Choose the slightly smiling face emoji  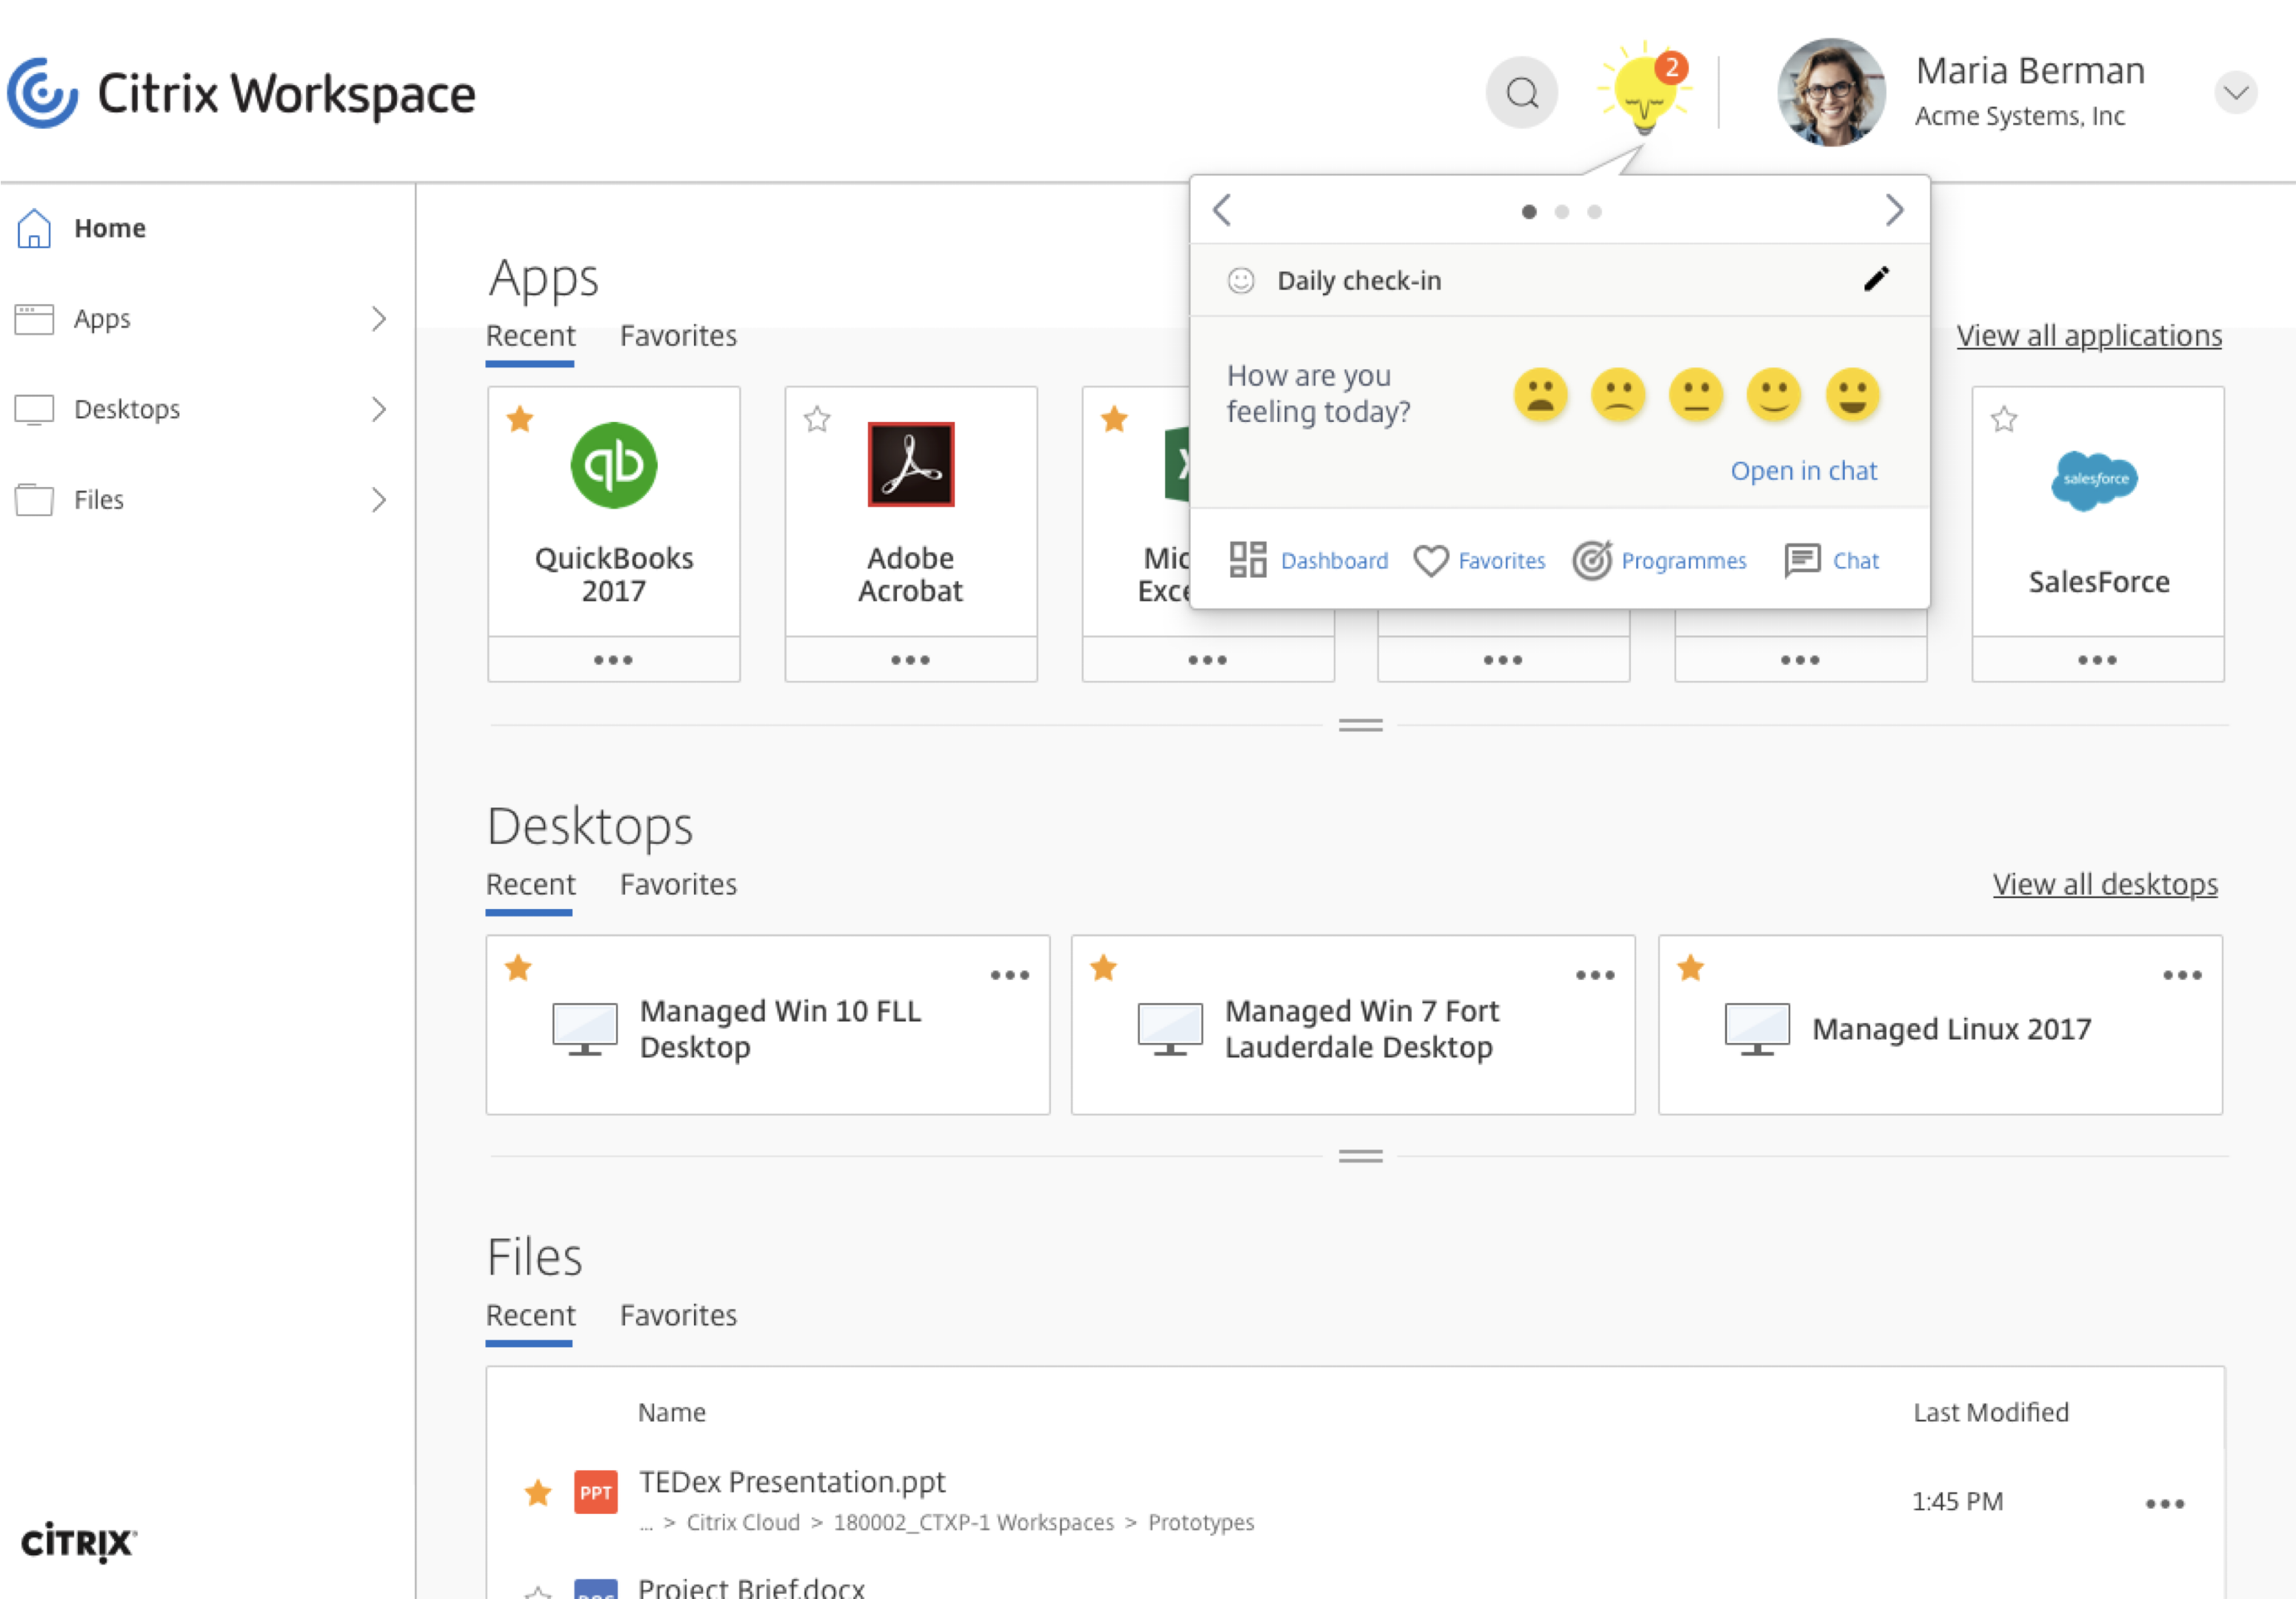pos(1774,394)
